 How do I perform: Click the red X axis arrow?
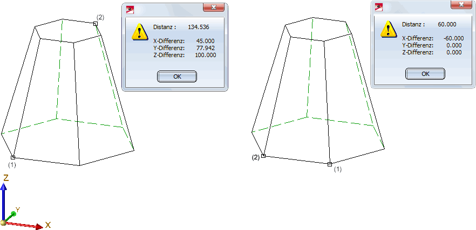coord(24,225)
